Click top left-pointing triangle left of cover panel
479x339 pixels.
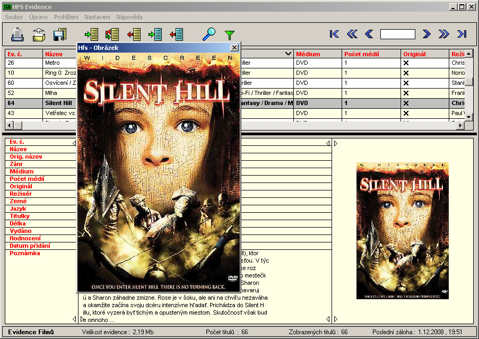click(328, 143)
